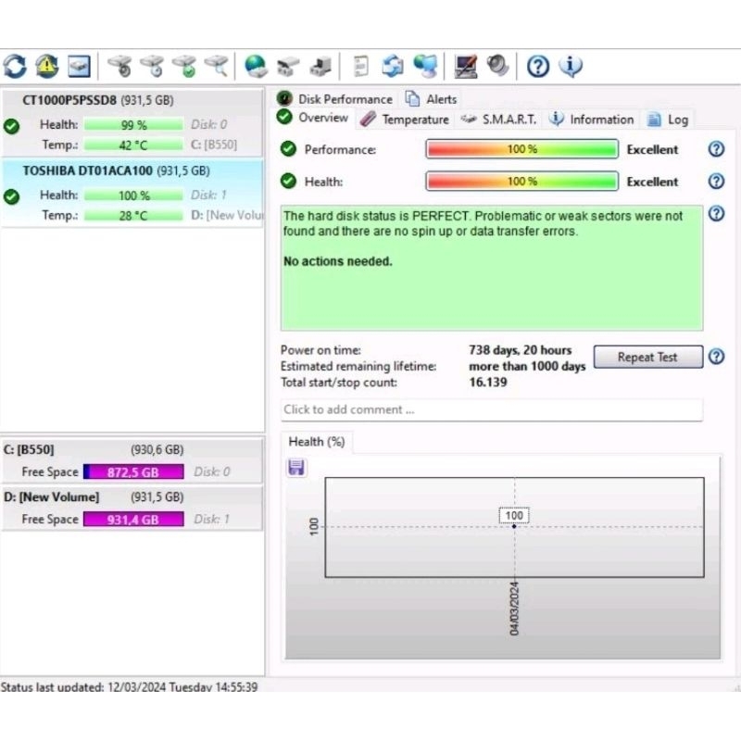This screenshot has height=741, width=741.
Task: Click the disk with stethoscope test icon
Action: 120,66
